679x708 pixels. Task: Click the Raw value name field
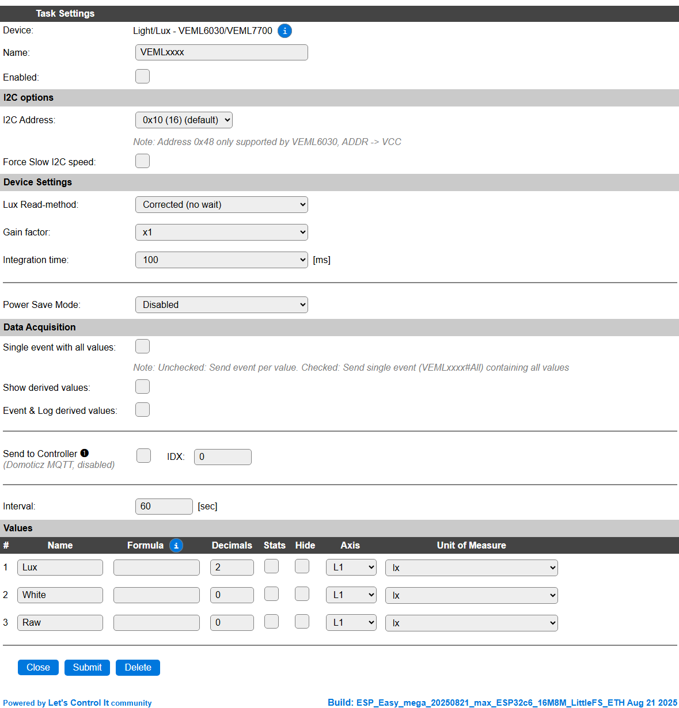pos(60,623)
